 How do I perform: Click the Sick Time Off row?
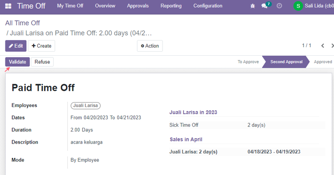tap(247, 125)
